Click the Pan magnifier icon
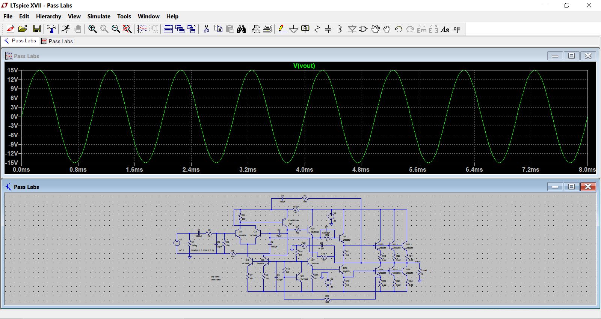Viewport: 601px width, 319px height. 104,29
